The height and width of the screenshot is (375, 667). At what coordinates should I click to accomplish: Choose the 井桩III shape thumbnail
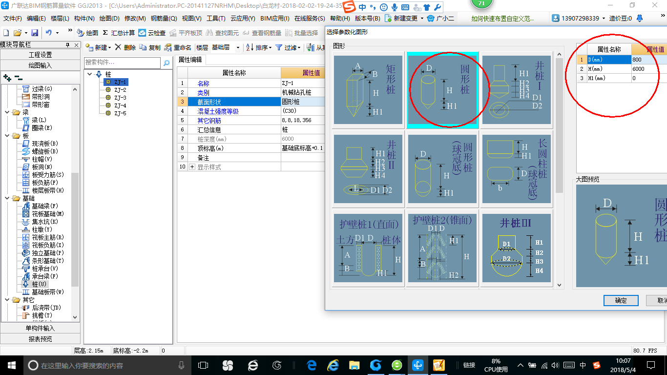point(517,248)
